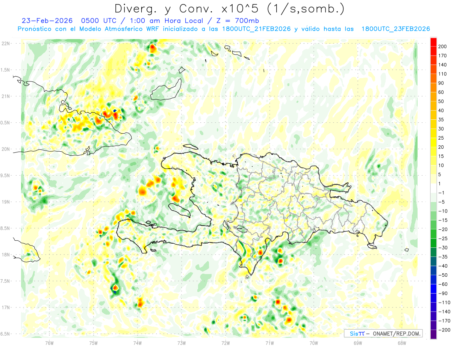Click the '8.5N' latitude label
Image resolution: width=451 pixels, height=348 pixels.
[5, 228]
